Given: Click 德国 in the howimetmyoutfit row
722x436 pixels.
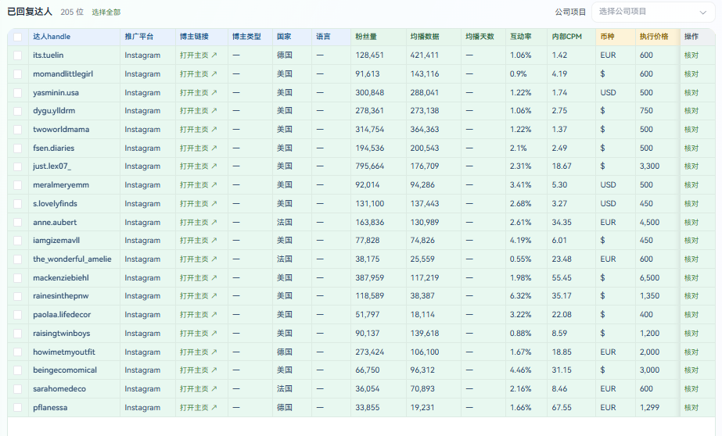Looking at the screenshot, I should [x=284, y=352].
